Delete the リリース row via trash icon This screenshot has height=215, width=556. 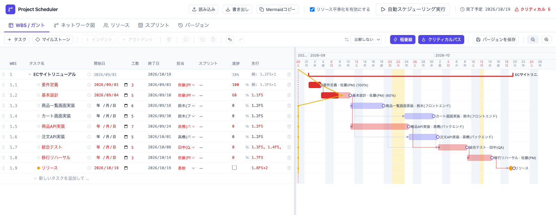[x=289, y=168]
